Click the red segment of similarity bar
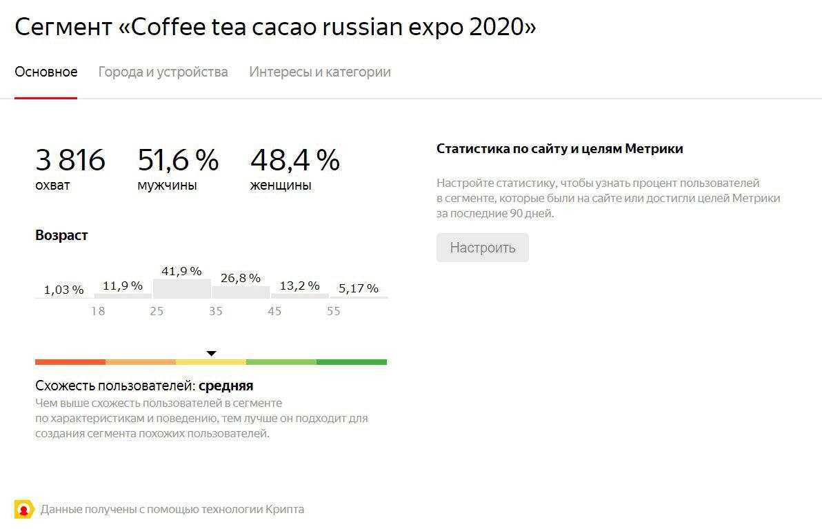The width and height of the screenshot is (822, 529). tap(70, 362)
